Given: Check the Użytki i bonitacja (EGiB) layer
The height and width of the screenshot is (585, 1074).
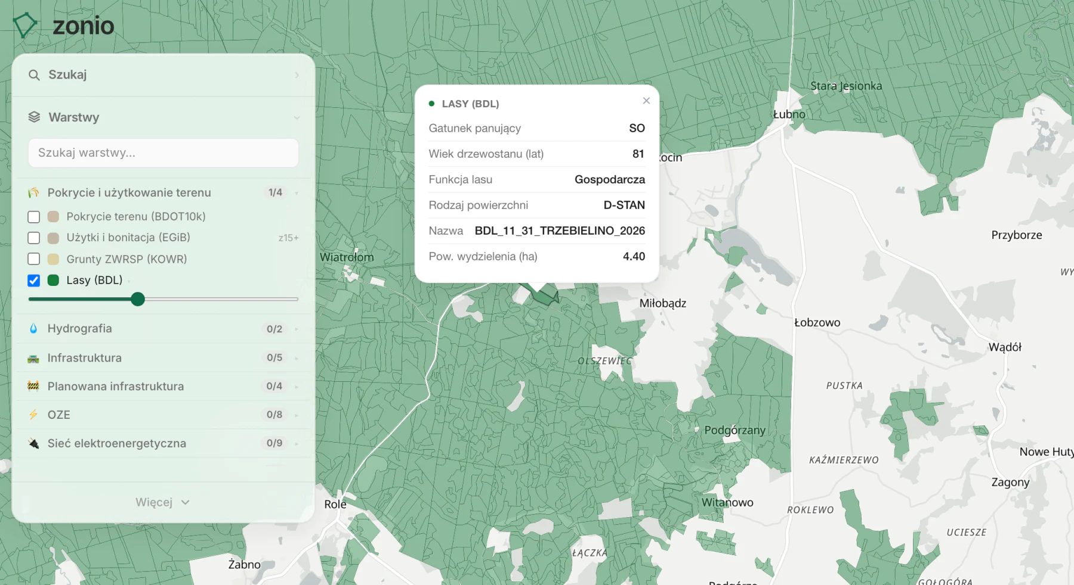Looking at the screenshot, I should point(34,238).
